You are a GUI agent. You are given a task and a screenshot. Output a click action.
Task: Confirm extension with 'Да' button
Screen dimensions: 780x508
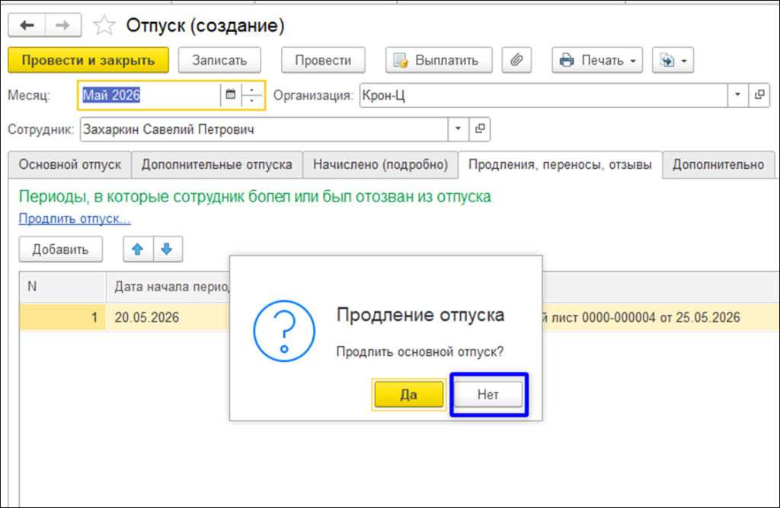click(x=408, y=395)
